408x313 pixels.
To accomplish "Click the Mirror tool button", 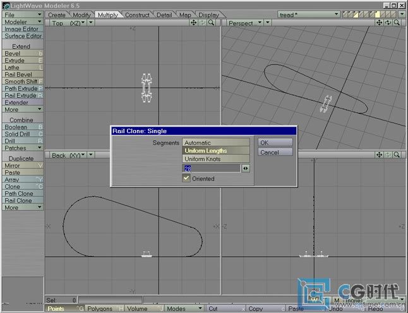I will point(23,165).
